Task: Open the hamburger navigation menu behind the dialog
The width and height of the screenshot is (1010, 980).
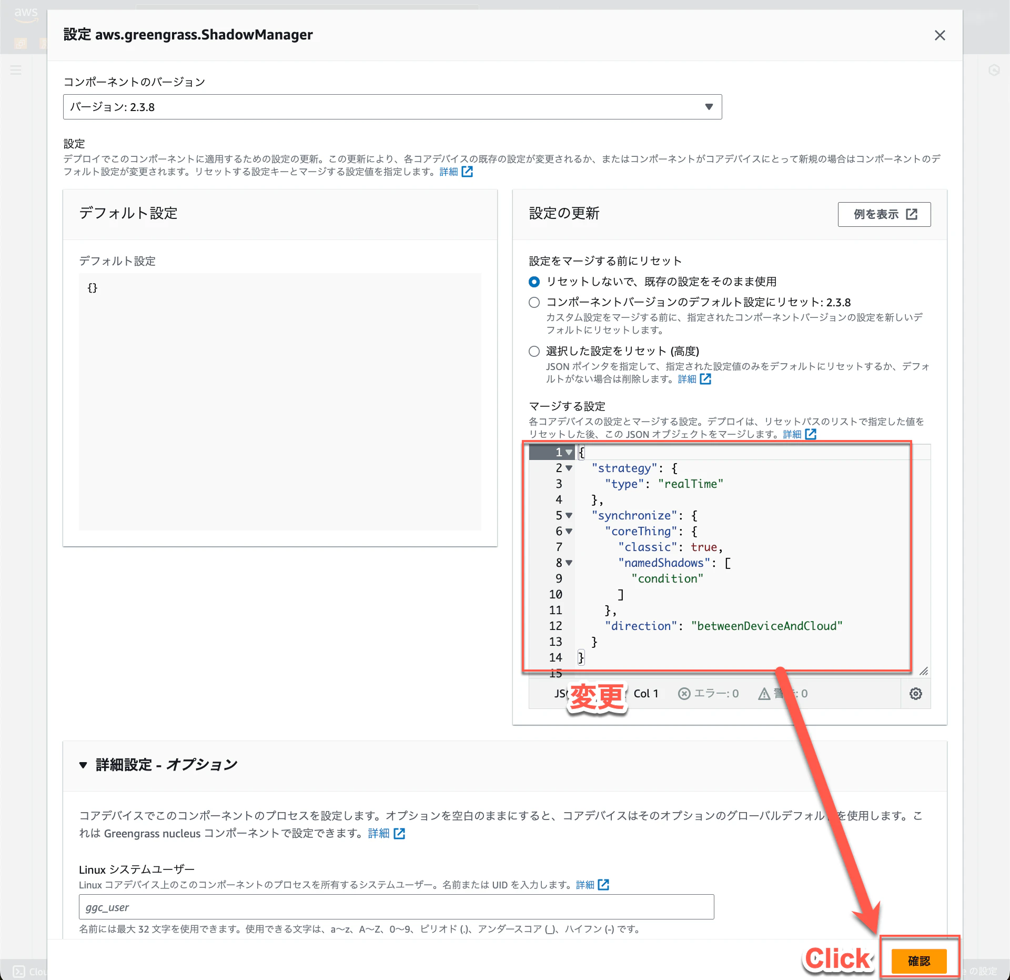Action: coord(16,70)
